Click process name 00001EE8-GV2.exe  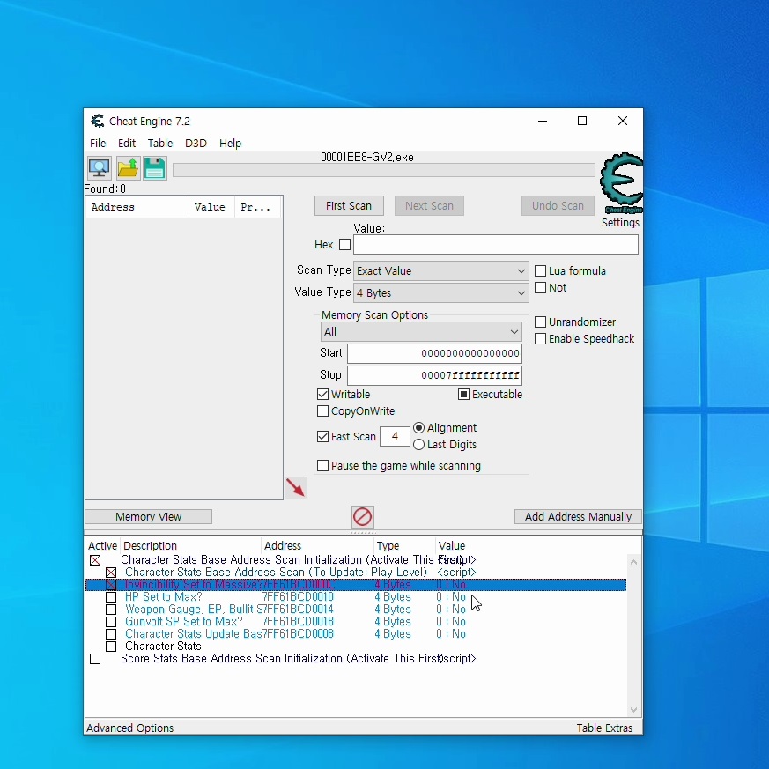click(366, 158)
